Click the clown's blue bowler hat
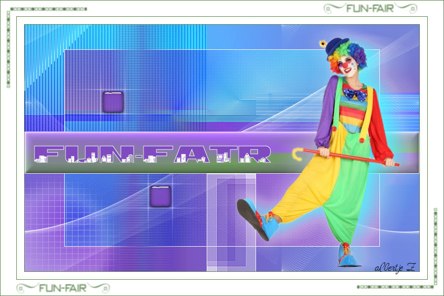The width and height of the screenshot is (444, 296). point(337,45)
